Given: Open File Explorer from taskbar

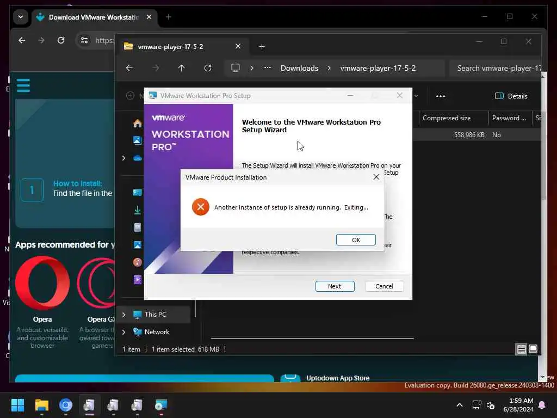Looking at the screenshot, I should (41, 405).
